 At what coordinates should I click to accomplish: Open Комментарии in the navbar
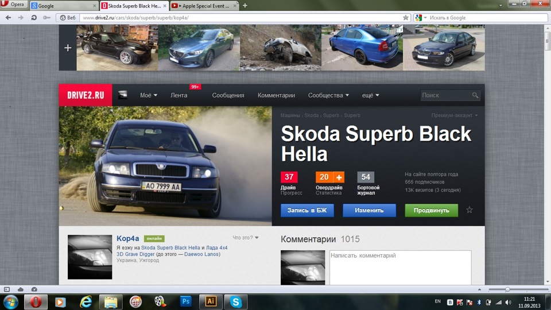[276, 95]
